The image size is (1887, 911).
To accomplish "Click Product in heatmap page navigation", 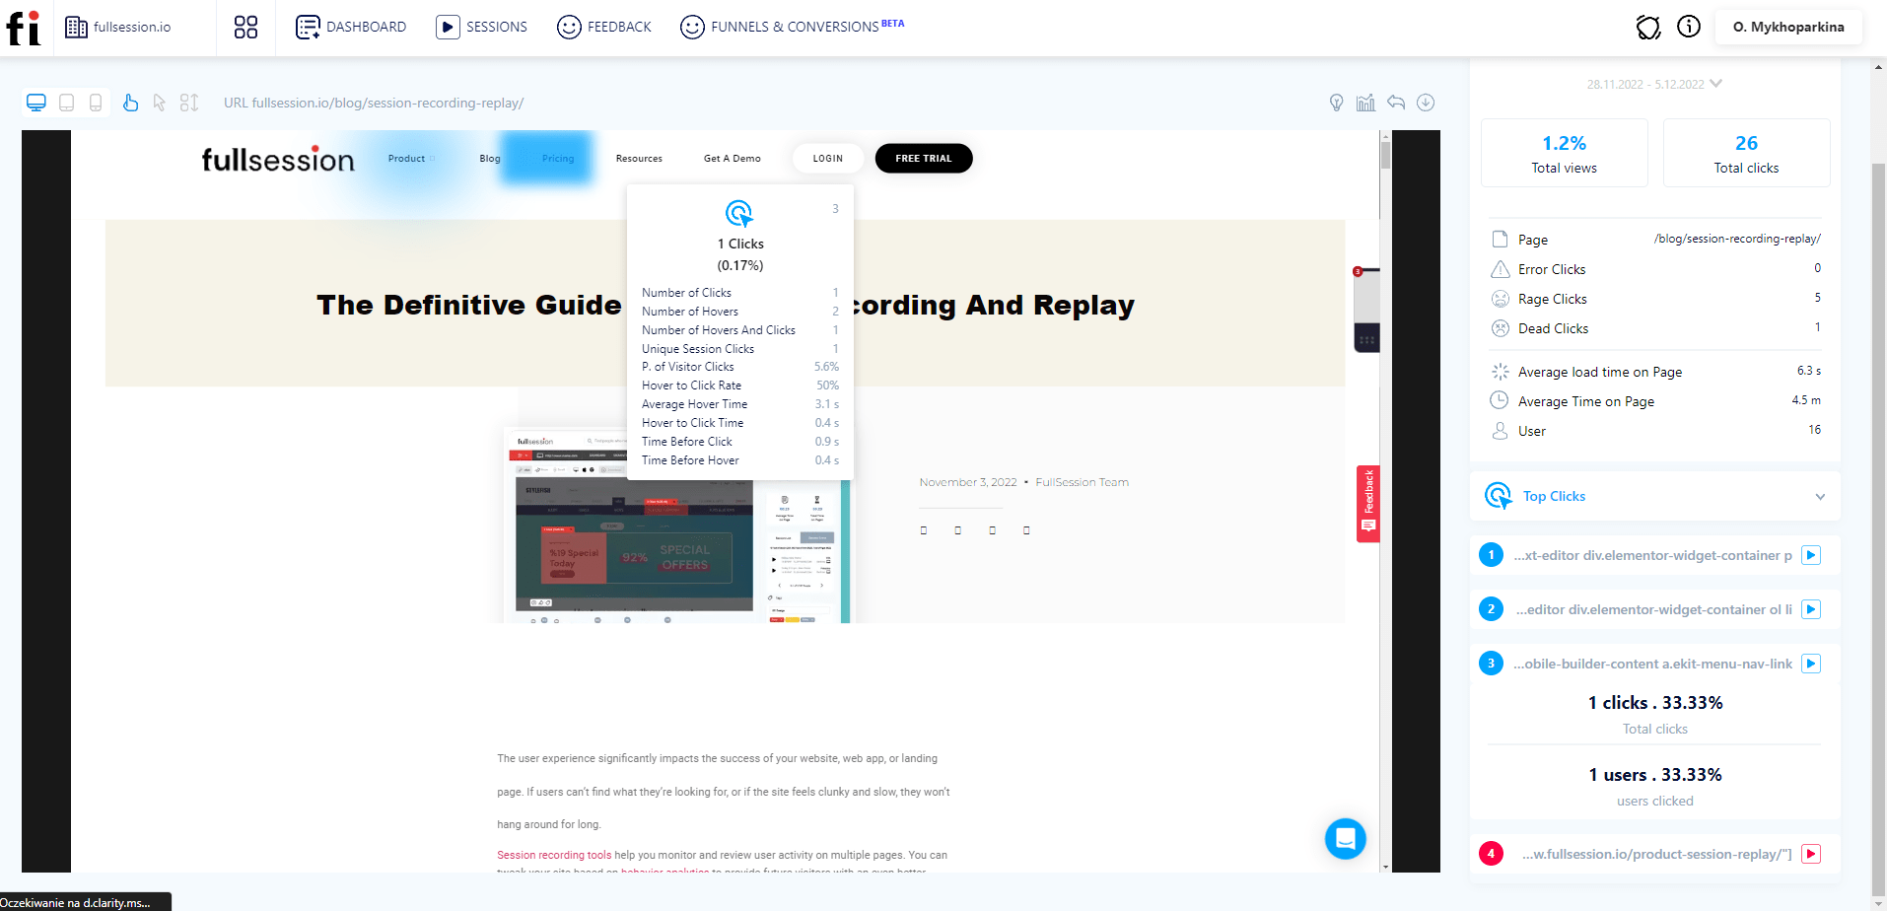I will [x=406, y=159].
